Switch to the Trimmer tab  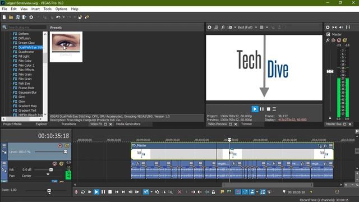tap(247, 124)
